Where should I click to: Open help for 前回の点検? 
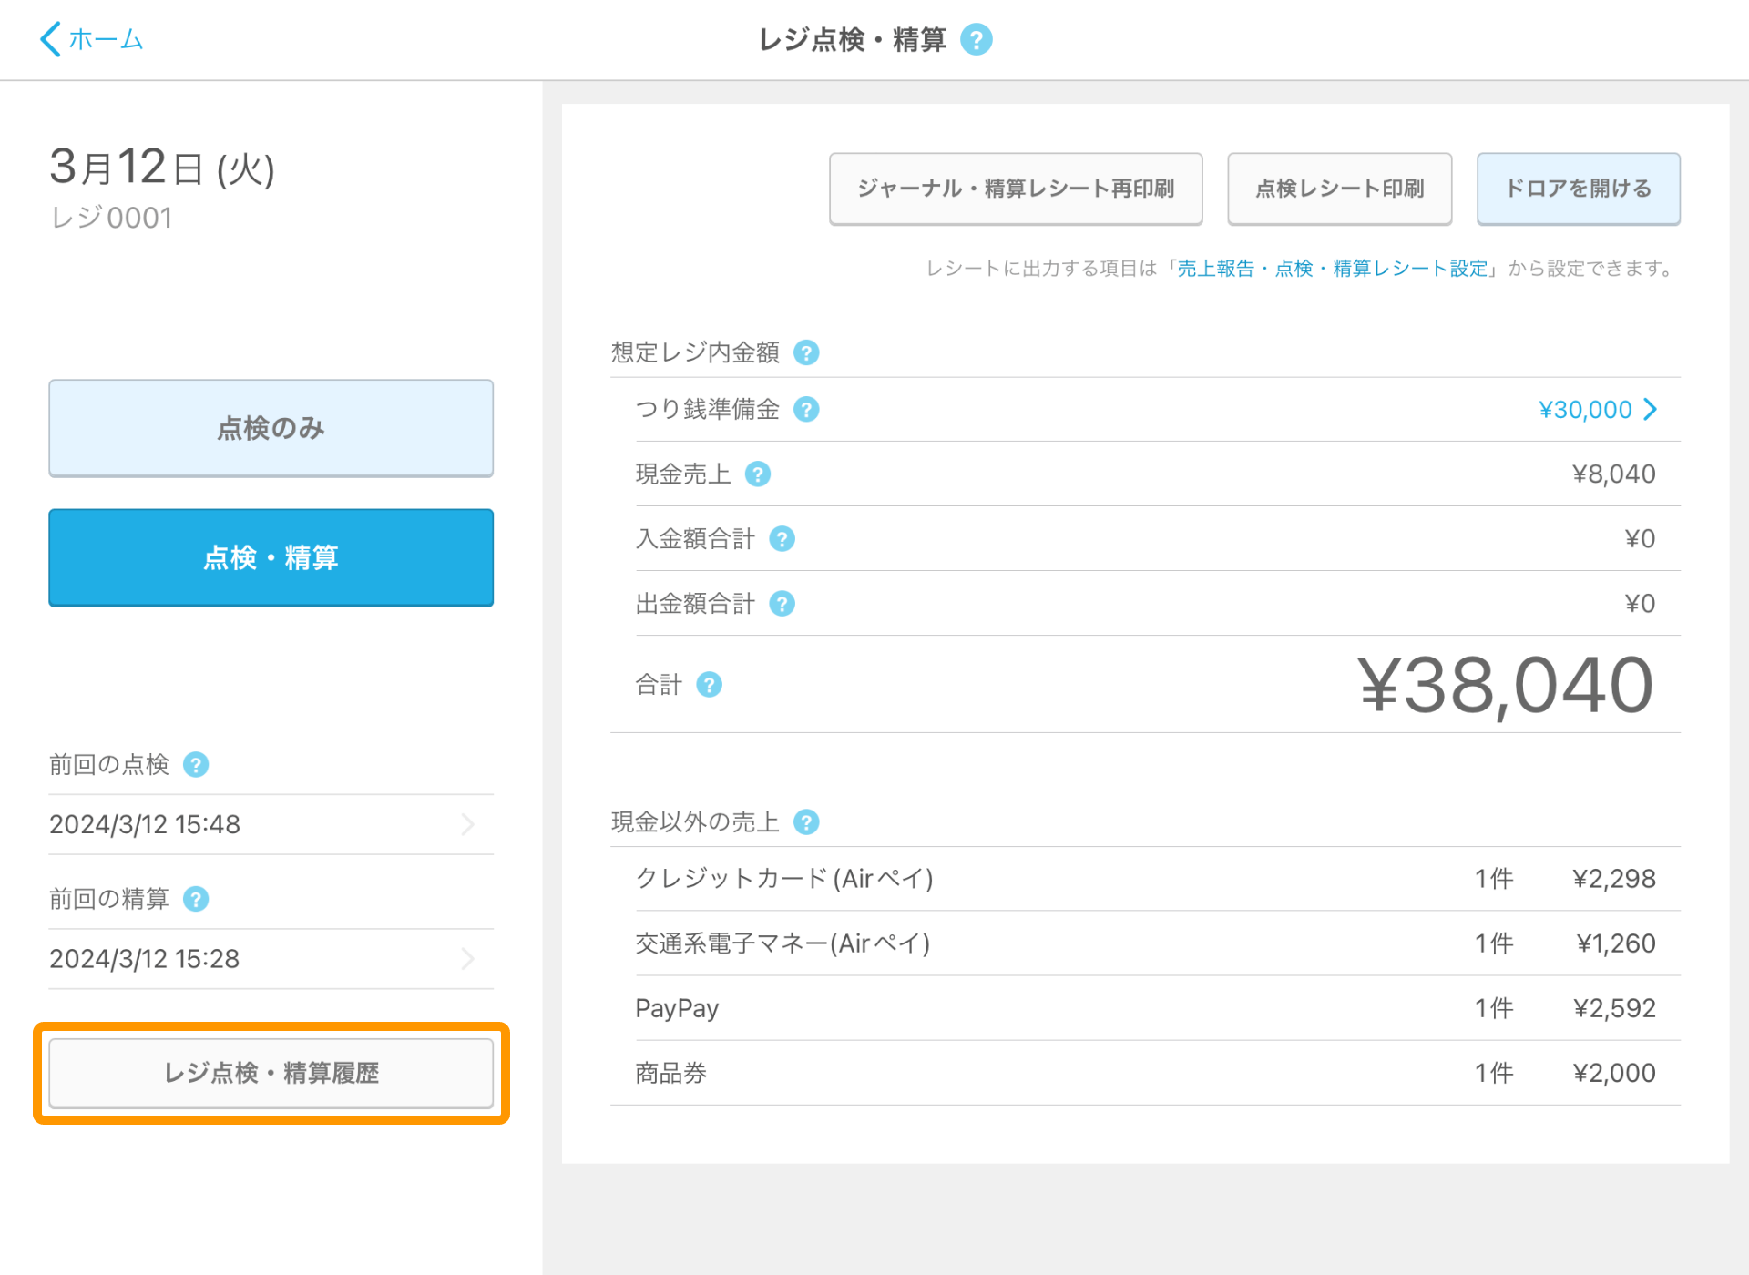[196, 765]
